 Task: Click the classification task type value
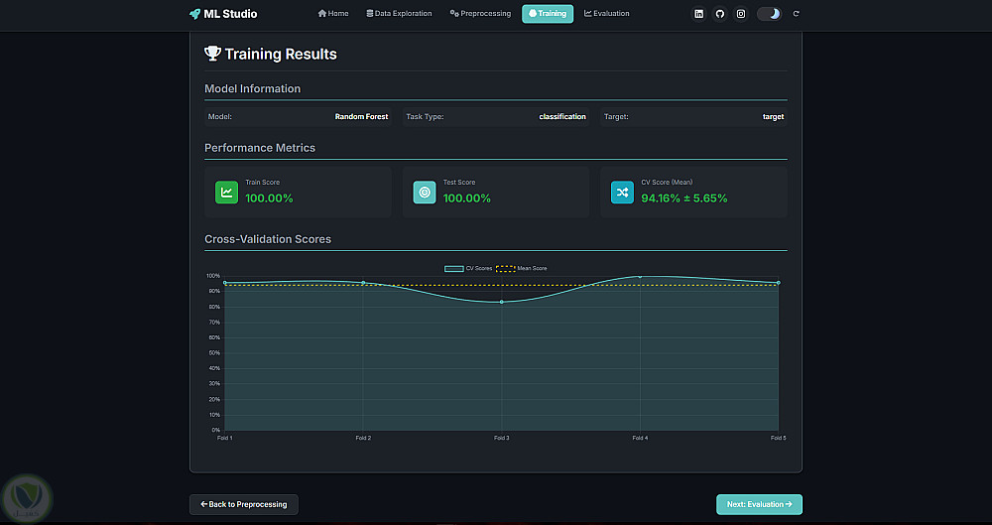(562, 116)
